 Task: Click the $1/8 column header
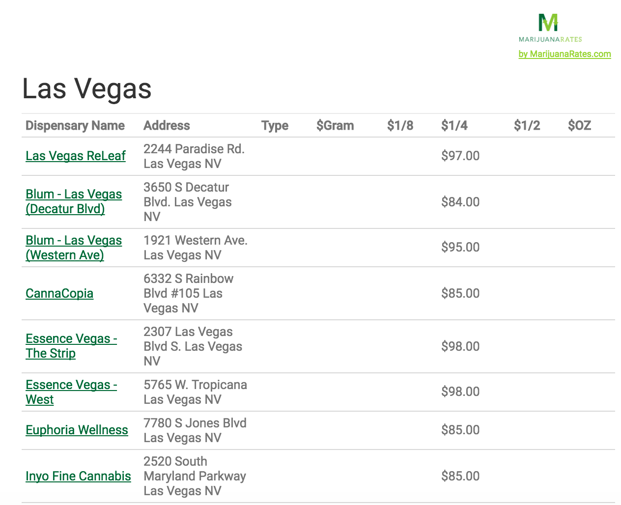(400, 126)
